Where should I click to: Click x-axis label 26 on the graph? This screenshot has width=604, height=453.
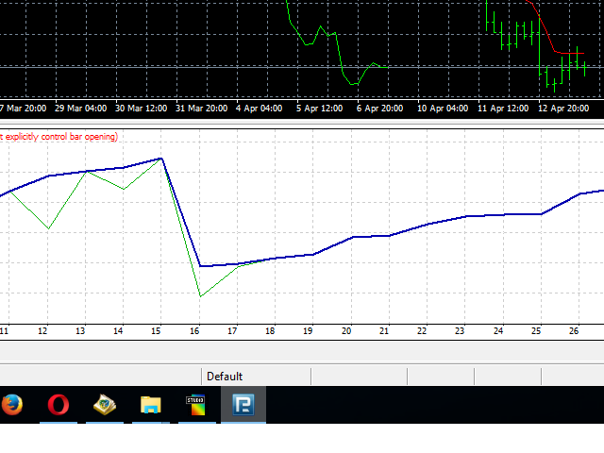point(574,331)
